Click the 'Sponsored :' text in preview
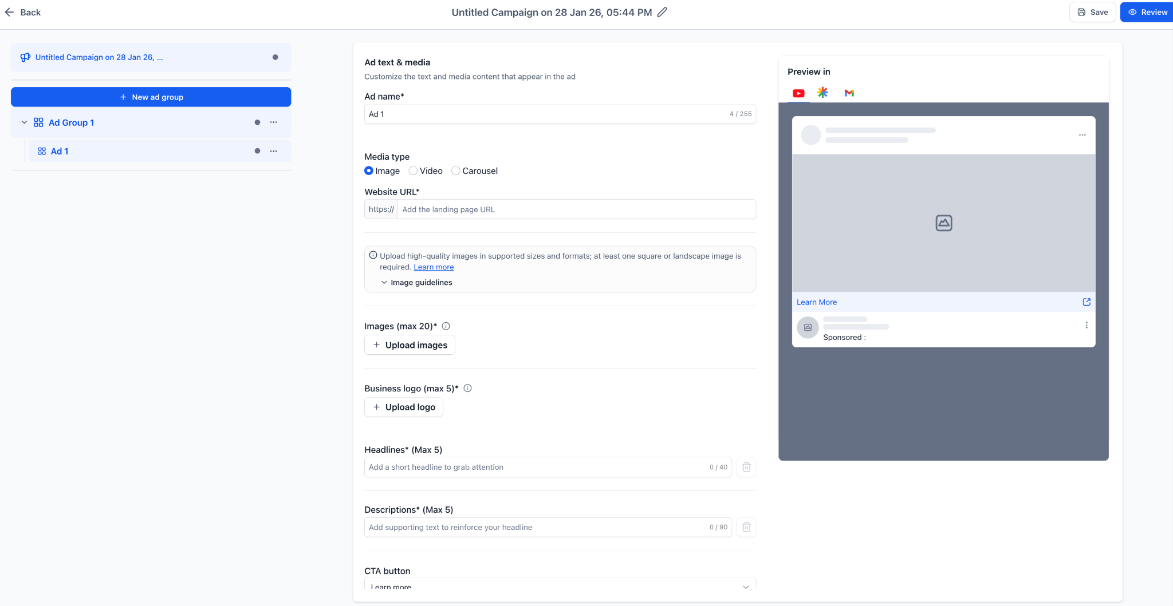The image size is (1173, 606). 844,338
